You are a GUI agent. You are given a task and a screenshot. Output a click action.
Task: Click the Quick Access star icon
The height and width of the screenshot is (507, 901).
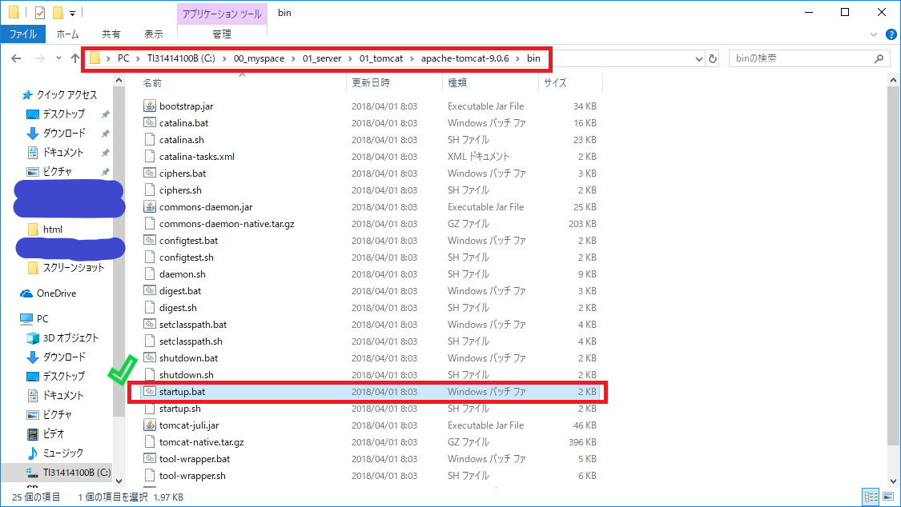point(27,94)
